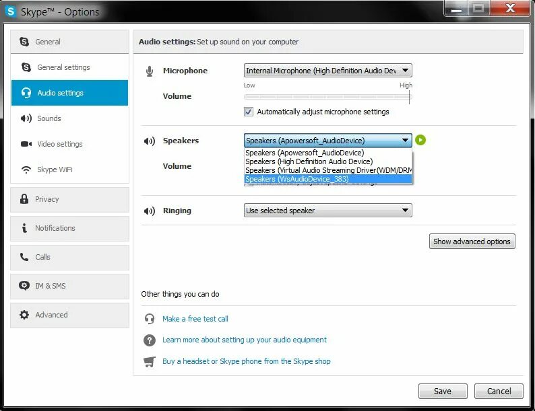Click Show advanced options button
535x411 pixels.
tap(472, 241)
